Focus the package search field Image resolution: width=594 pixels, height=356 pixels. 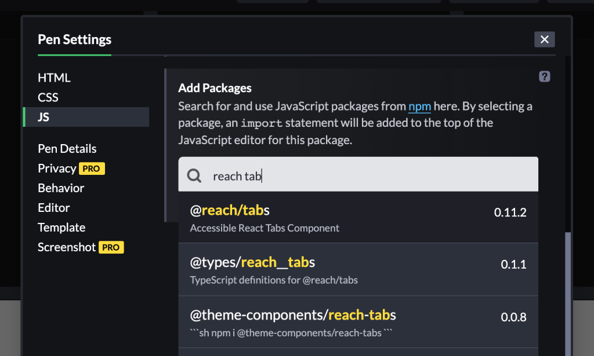(371, 176)
